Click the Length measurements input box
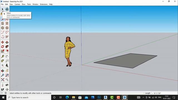Image resolution: width=178 pixels, height=100 pixels. pyautogui.click(x=164, y=93)
